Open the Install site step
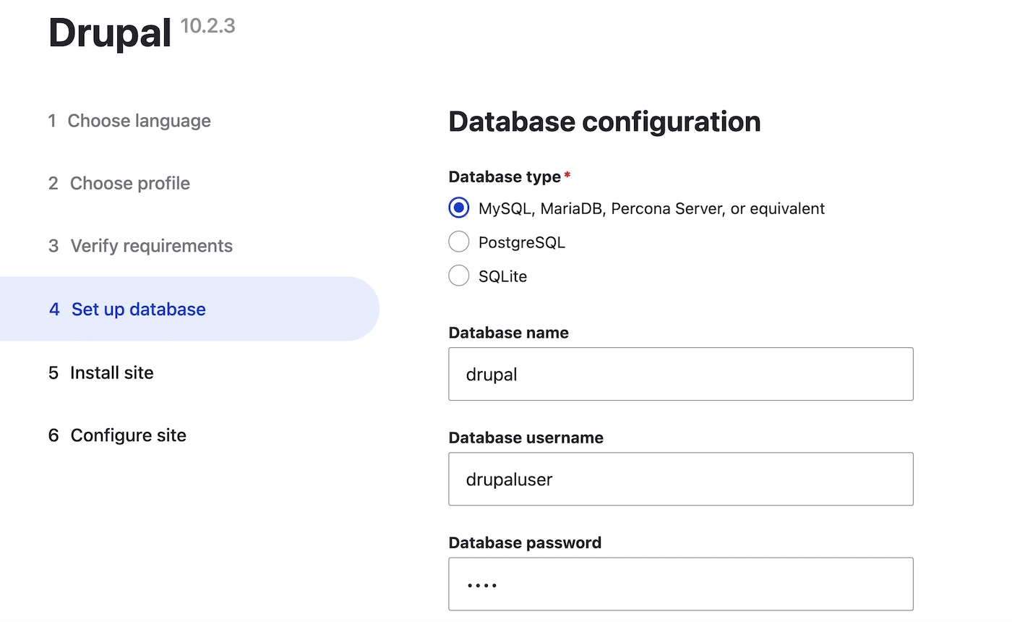 [x=111, y=372]
